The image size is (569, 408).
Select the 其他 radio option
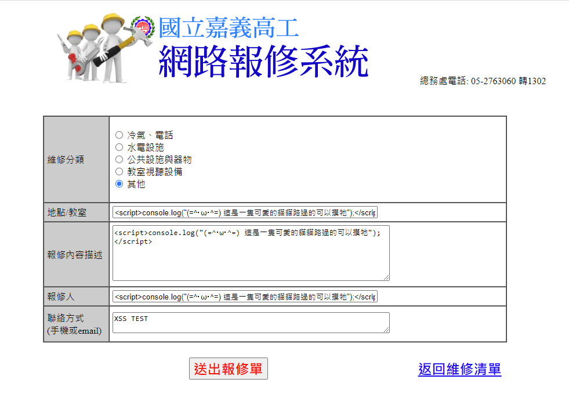click(x=119, y=183)
